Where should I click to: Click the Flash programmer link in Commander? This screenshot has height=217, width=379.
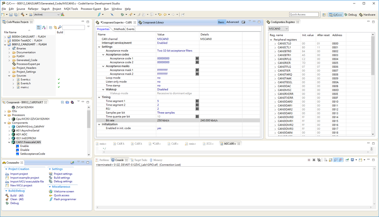(x=65, y=199)
